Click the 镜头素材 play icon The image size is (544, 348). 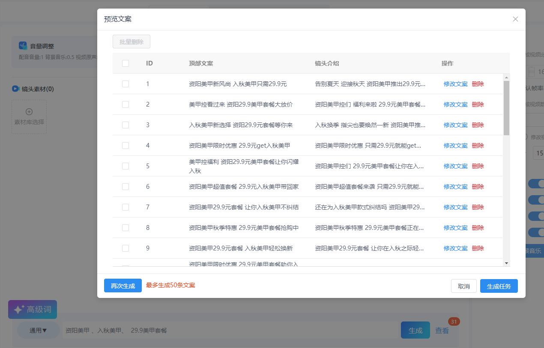15,89
